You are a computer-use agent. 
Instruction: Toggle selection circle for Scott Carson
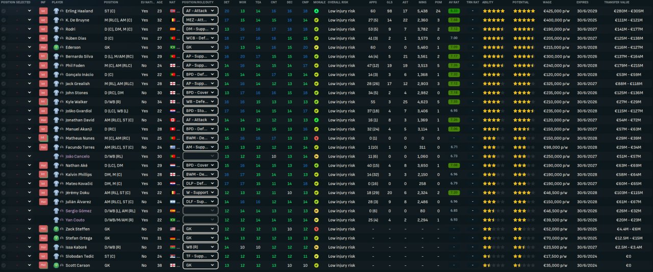[4, 265]
